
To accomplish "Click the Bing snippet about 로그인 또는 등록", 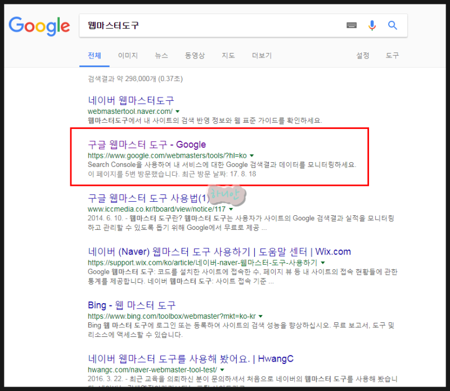I will pyautogui.click(x=241, y=330).
